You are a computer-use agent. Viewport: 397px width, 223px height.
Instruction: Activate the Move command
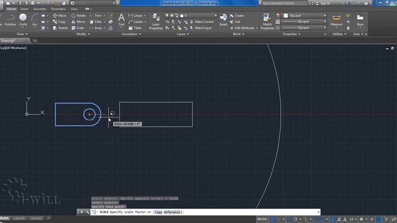coord(60,15)
